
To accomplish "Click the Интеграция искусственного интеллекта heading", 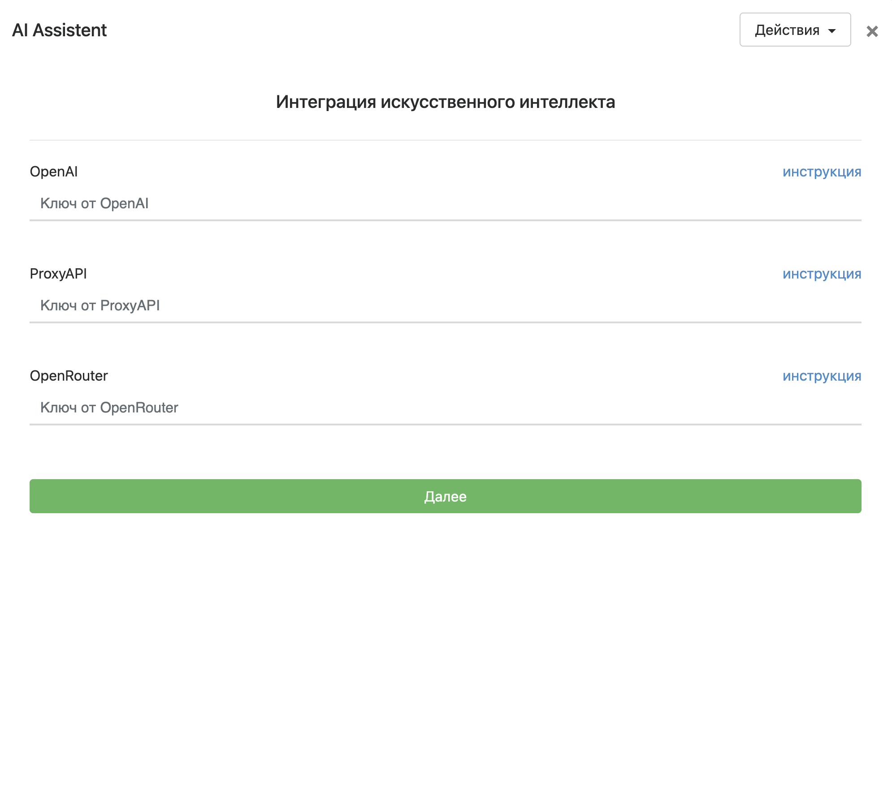I will click(445, 102).
